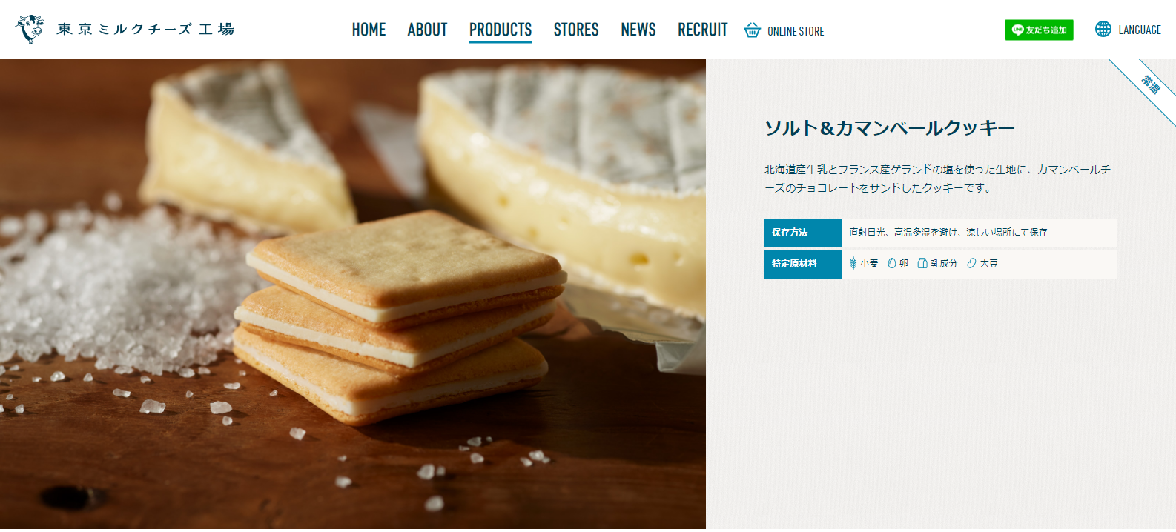Open the LANGUAGE selector

[1129, 30]
